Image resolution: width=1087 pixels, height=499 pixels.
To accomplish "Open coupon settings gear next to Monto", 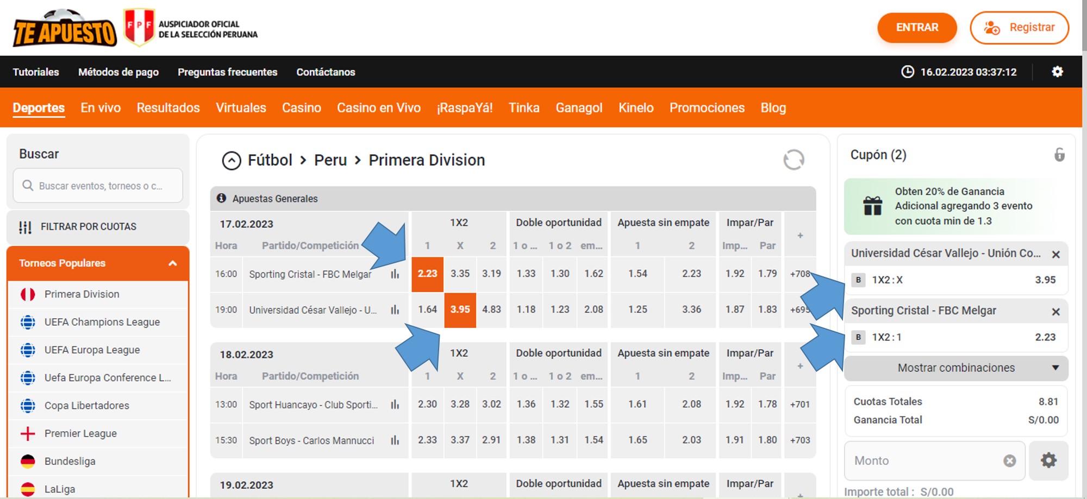I will coord(1048,460).
